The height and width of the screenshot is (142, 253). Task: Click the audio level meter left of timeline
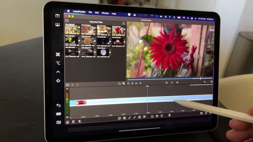pos(67,102)
